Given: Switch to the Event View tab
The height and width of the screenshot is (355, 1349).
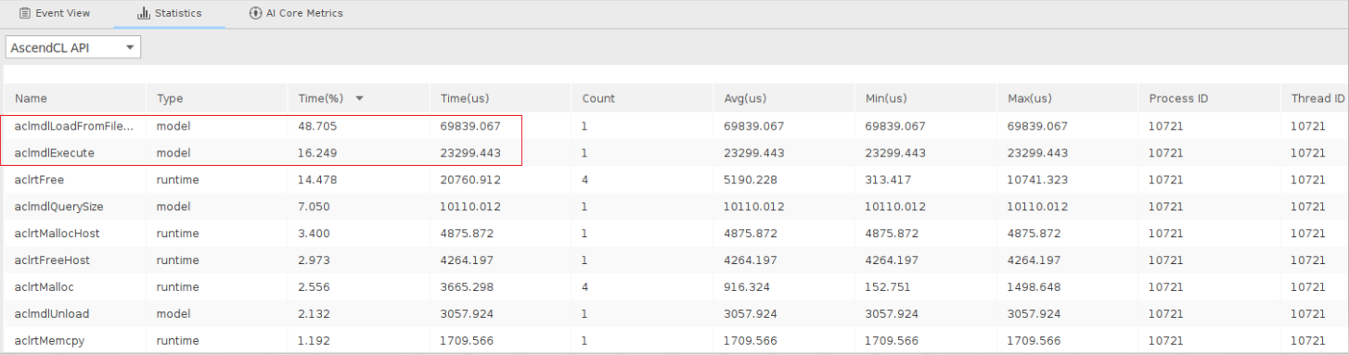Looking at the screenshot, I should point(55,14).
